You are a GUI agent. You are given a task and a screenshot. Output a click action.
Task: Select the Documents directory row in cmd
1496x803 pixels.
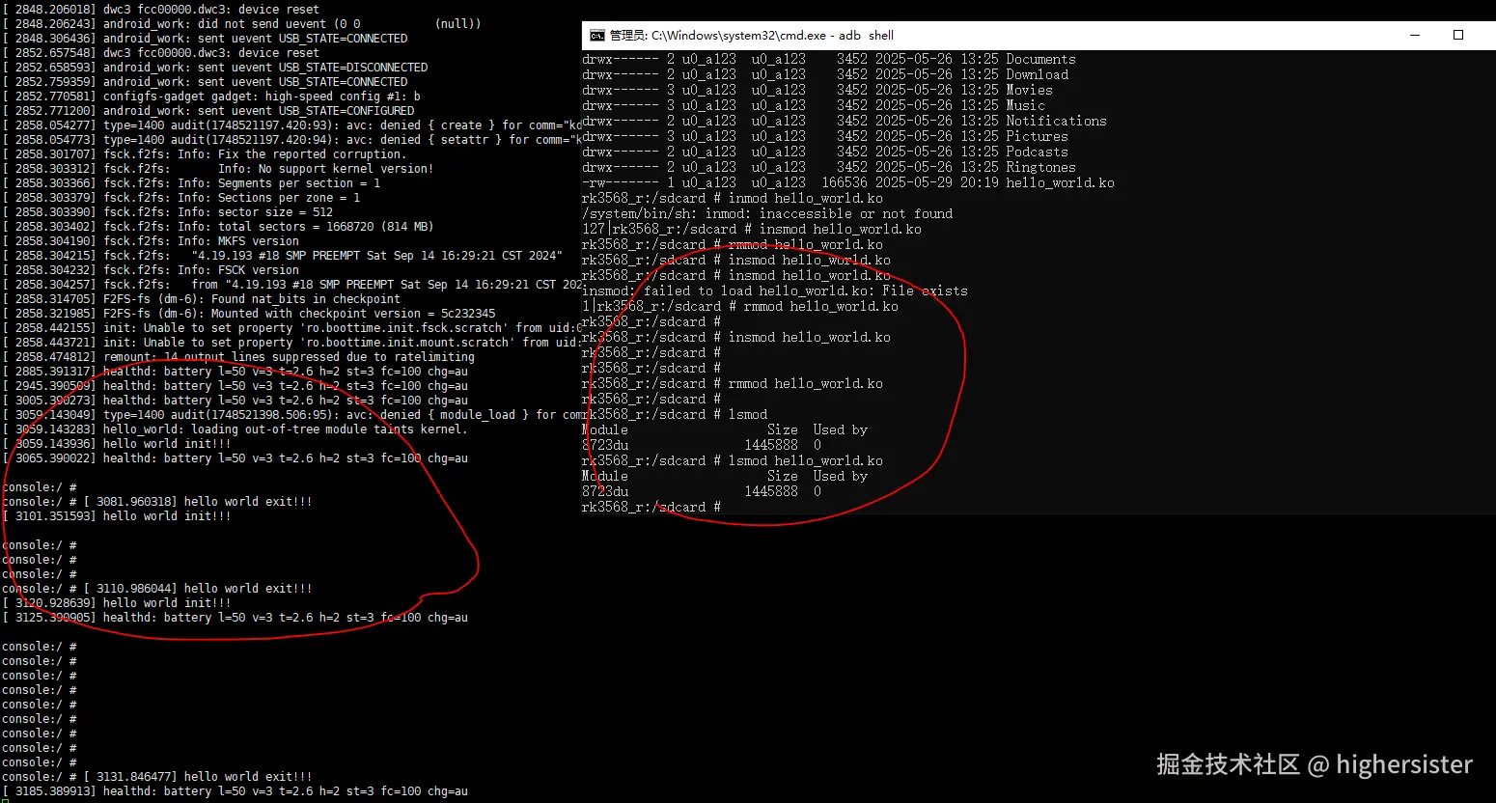pyautogui.click(x=829, y=59)
